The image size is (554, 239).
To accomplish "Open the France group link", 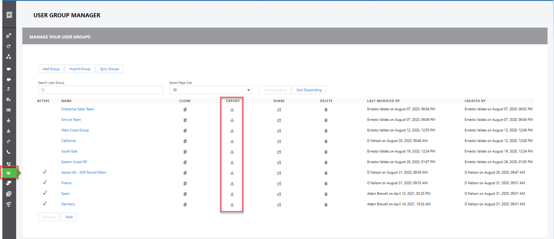I will [x=66, y=183].
